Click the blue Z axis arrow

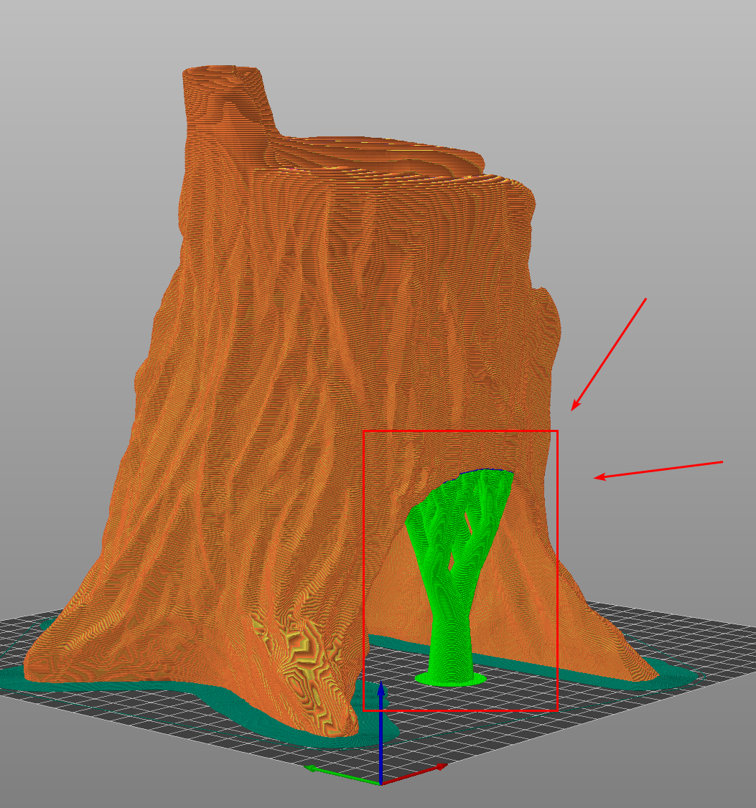click(381, 692)
